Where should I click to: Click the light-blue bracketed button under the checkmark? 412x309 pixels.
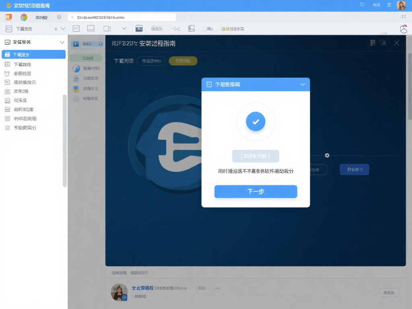255,156
